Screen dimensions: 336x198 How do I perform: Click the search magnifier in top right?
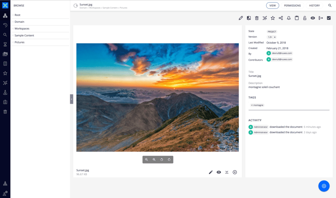coord(330,5)
